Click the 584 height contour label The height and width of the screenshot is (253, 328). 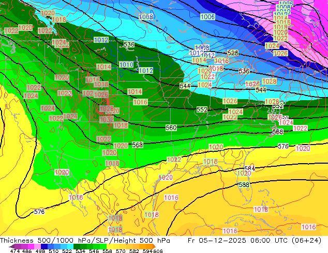click(x=249, y=168)
